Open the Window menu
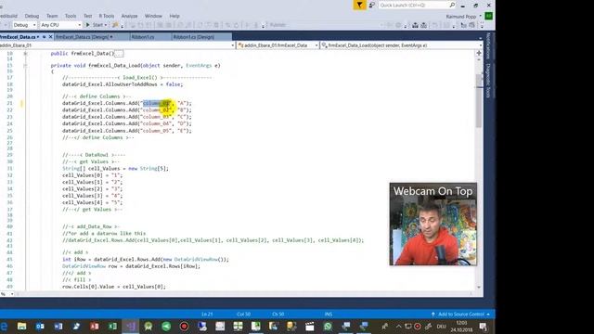The image size is (594, 334). click(x=153, y=16)
